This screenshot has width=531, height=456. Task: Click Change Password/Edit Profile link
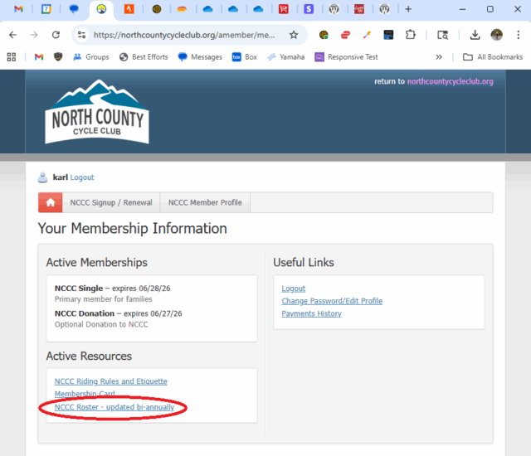click(x=332, y=301)
